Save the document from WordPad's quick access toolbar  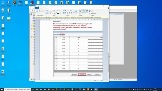tap(38, 6)
